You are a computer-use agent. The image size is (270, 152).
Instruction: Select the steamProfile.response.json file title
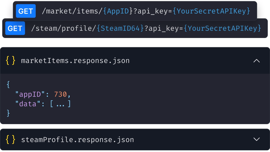point(77,140)
